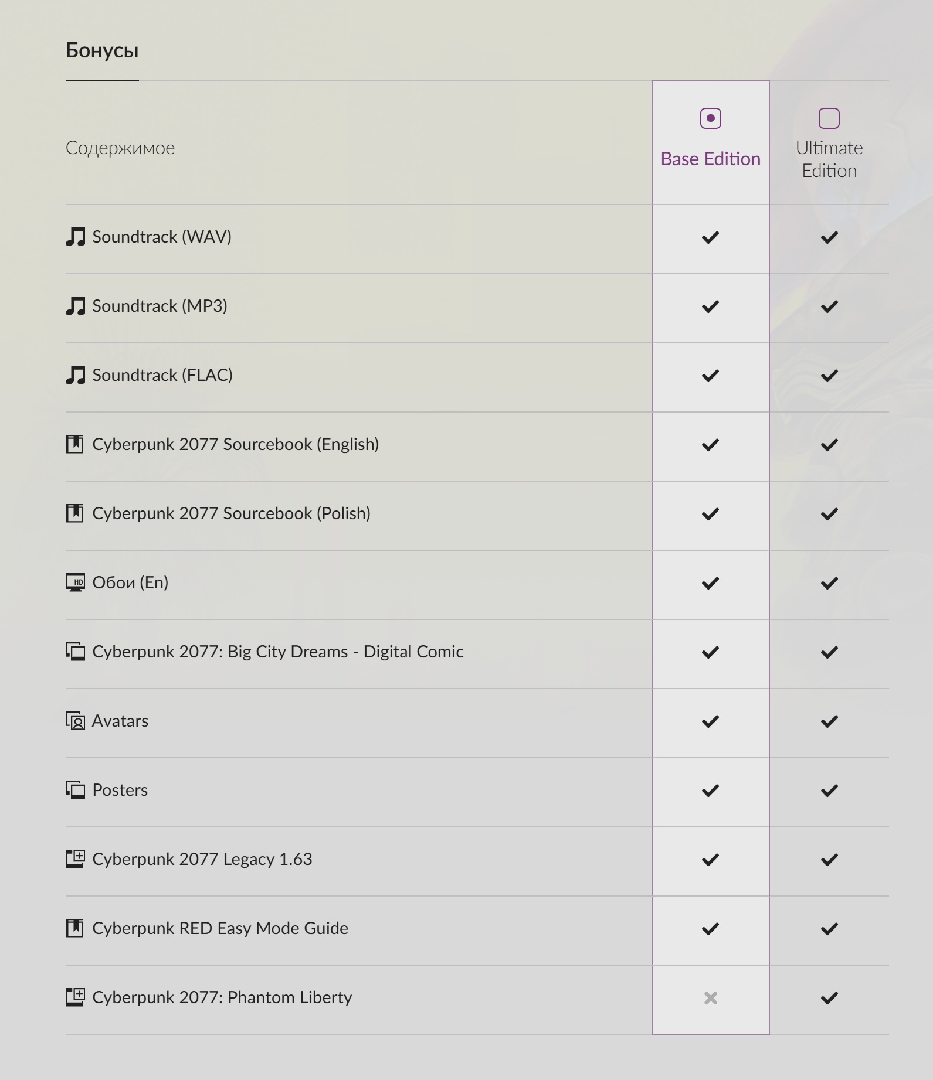Click Cyberpunk 2077 Sourcebook (English) text

point(236,444)
